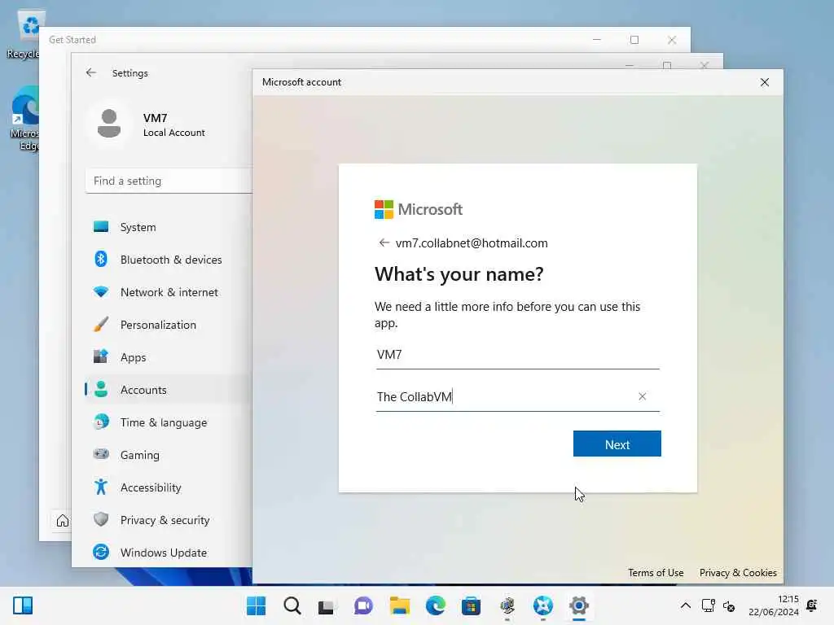
Task: Open the Privacy & Cookies link
Action: point(738,572)
